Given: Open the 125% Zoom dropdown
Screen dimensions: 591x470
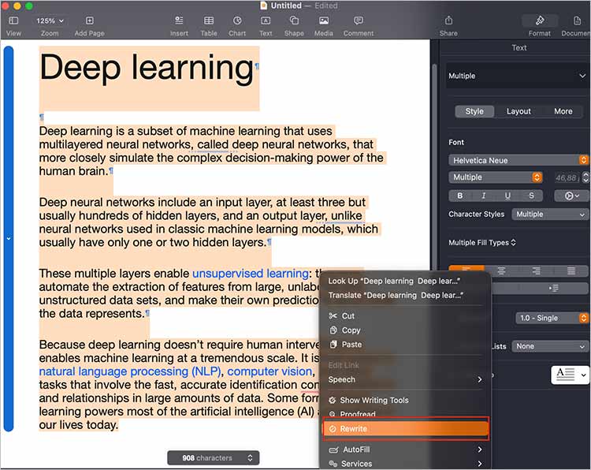Looking at the screenshot, I should [50, 21].
